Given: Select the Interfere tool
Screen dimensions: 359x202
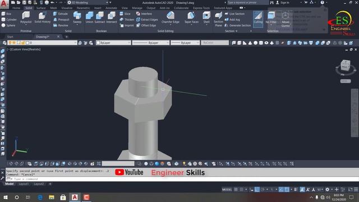Looking at the screenshot, I should (x=144, y=13).
